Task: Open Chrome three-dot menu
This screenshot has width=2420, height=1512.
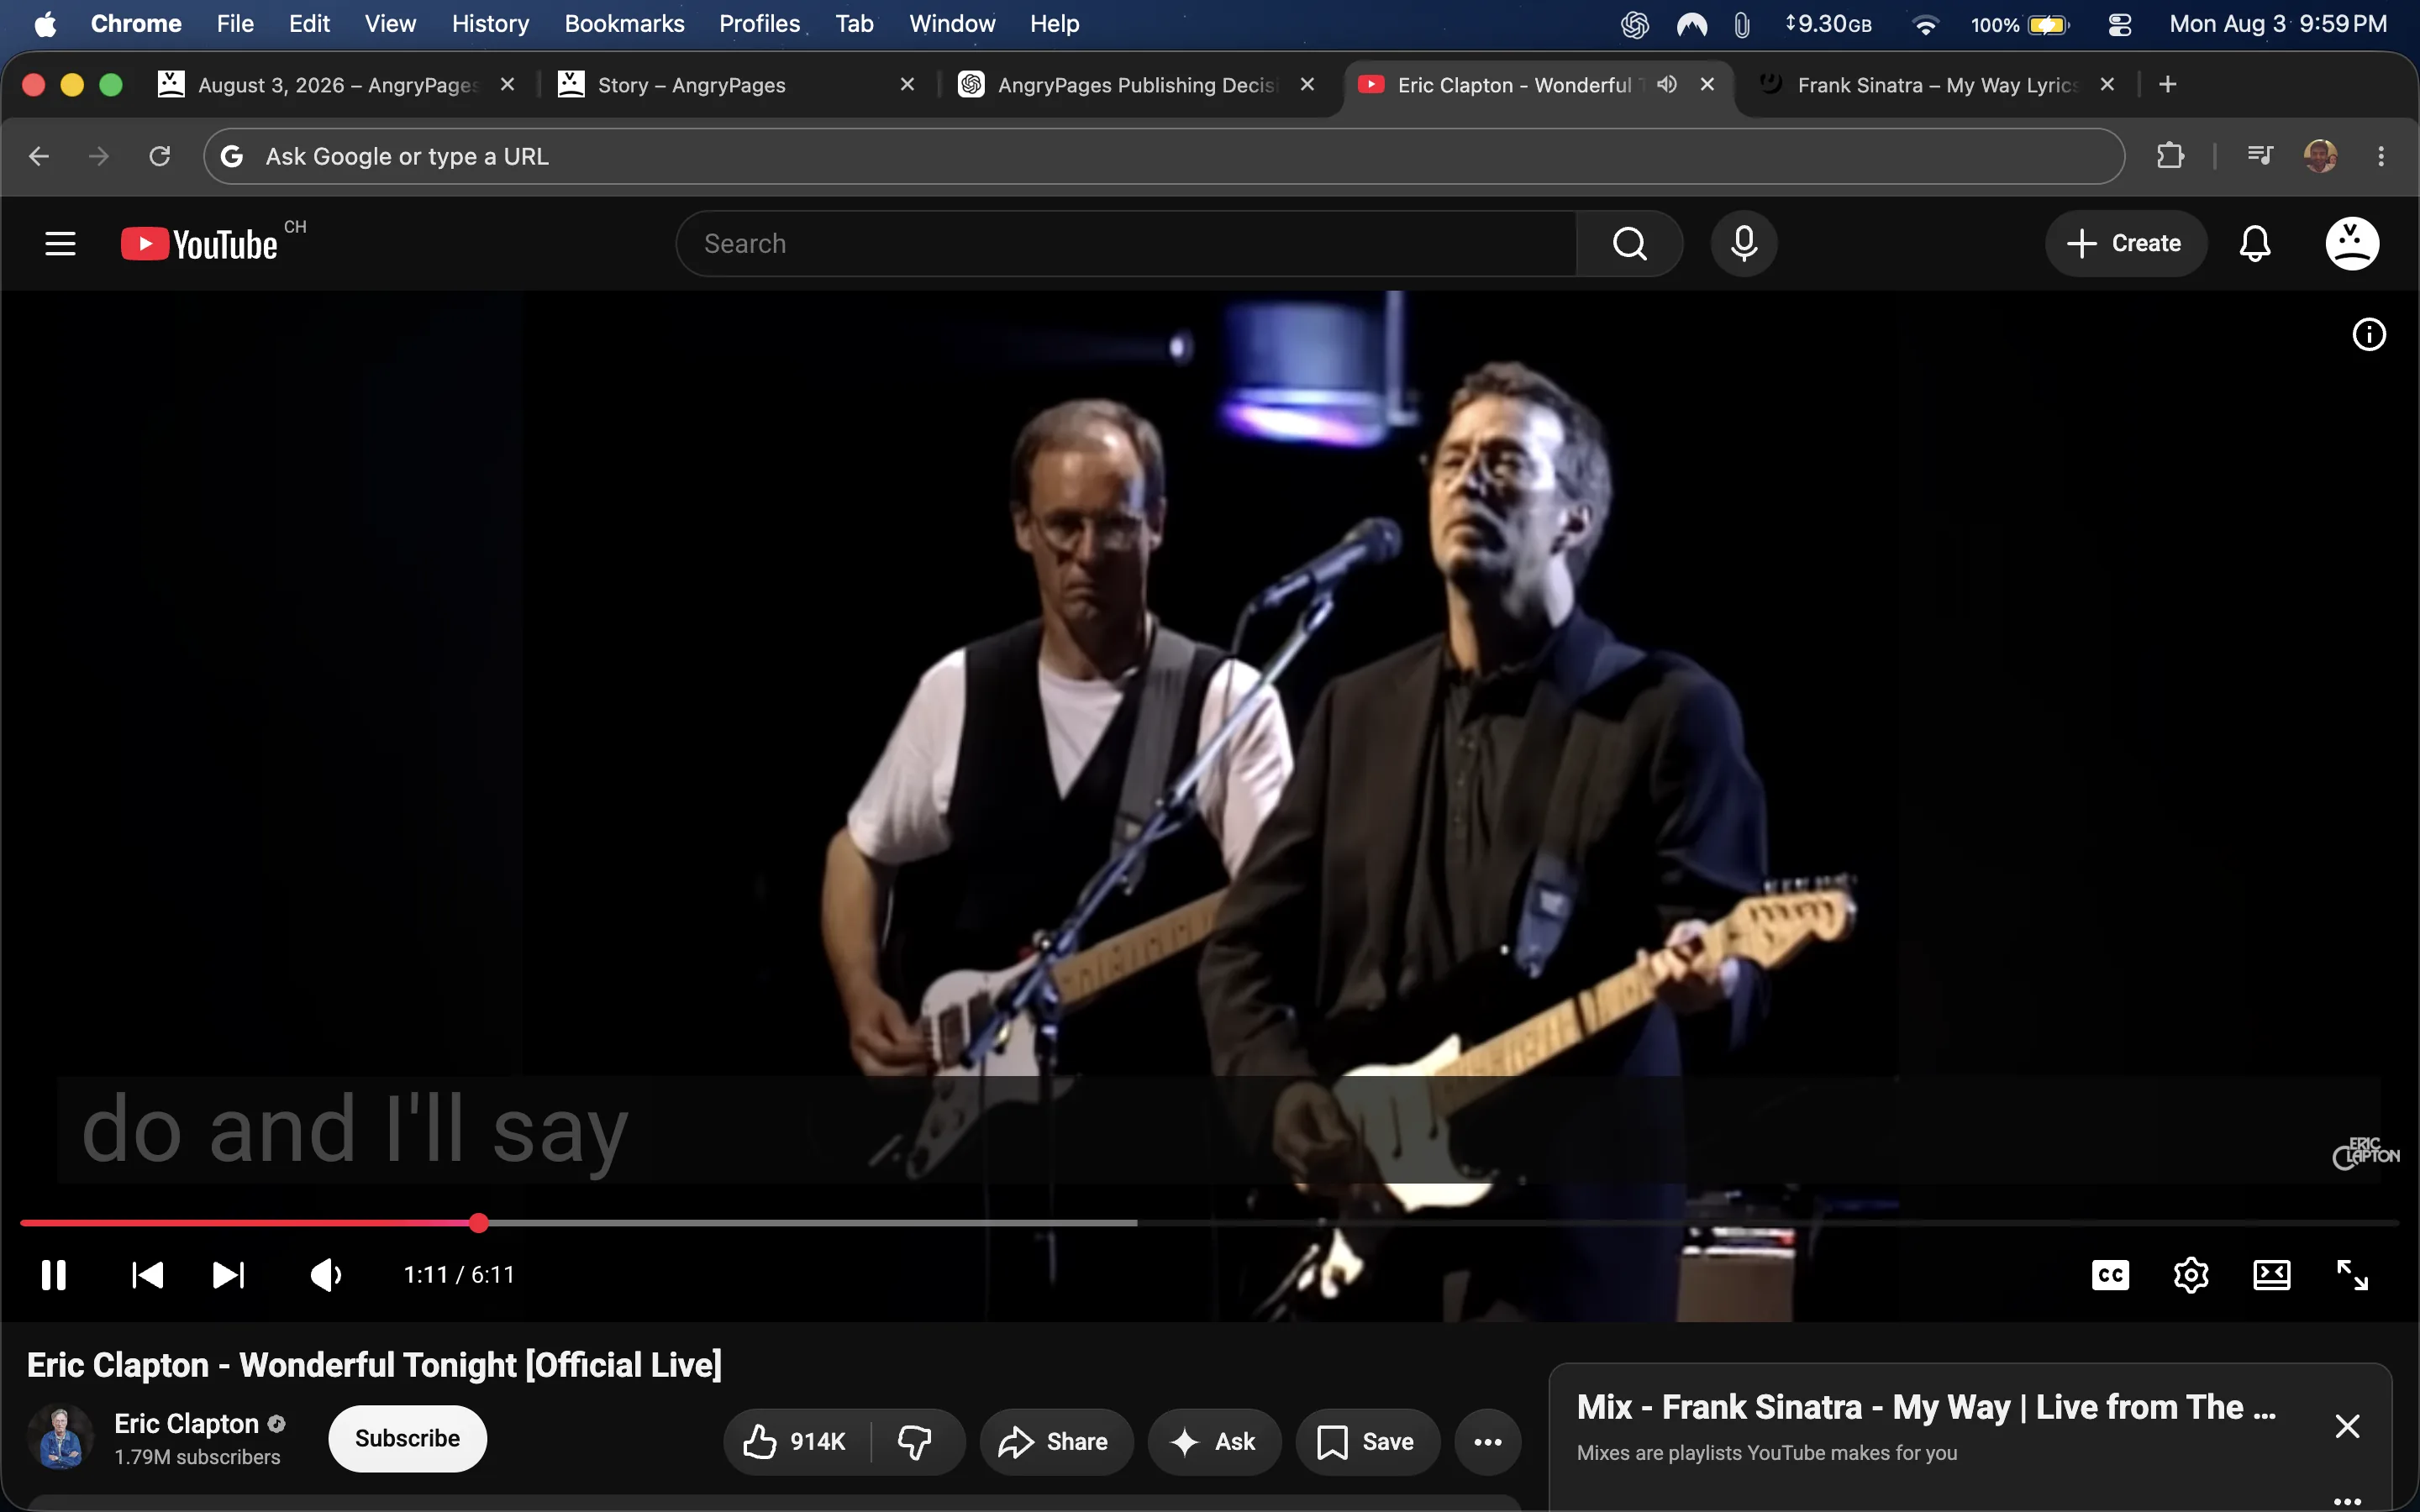Action: pos(2381,156)
